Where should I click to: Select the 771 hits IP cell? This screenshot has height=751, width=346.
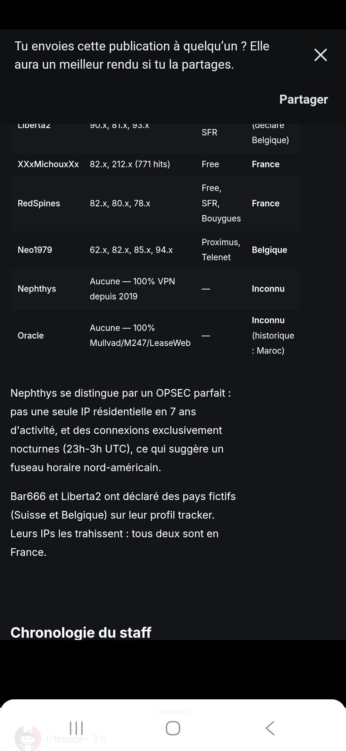point(130,164)
